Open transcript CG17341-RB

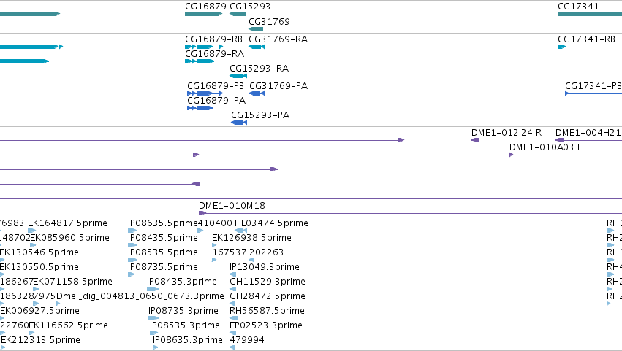[589, 47]
